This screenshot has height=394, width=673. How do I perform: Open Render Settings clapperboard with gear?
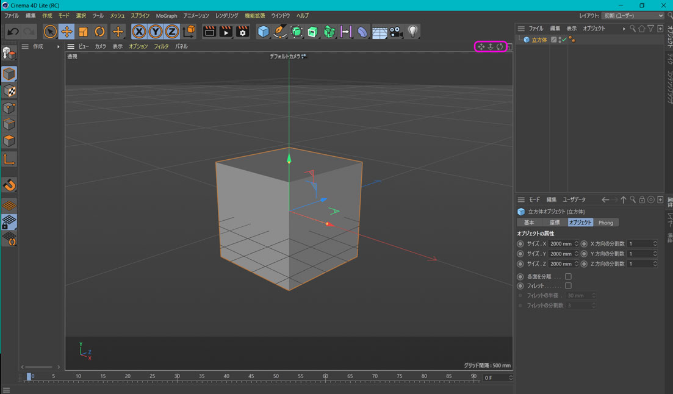(x=242, y=32)
